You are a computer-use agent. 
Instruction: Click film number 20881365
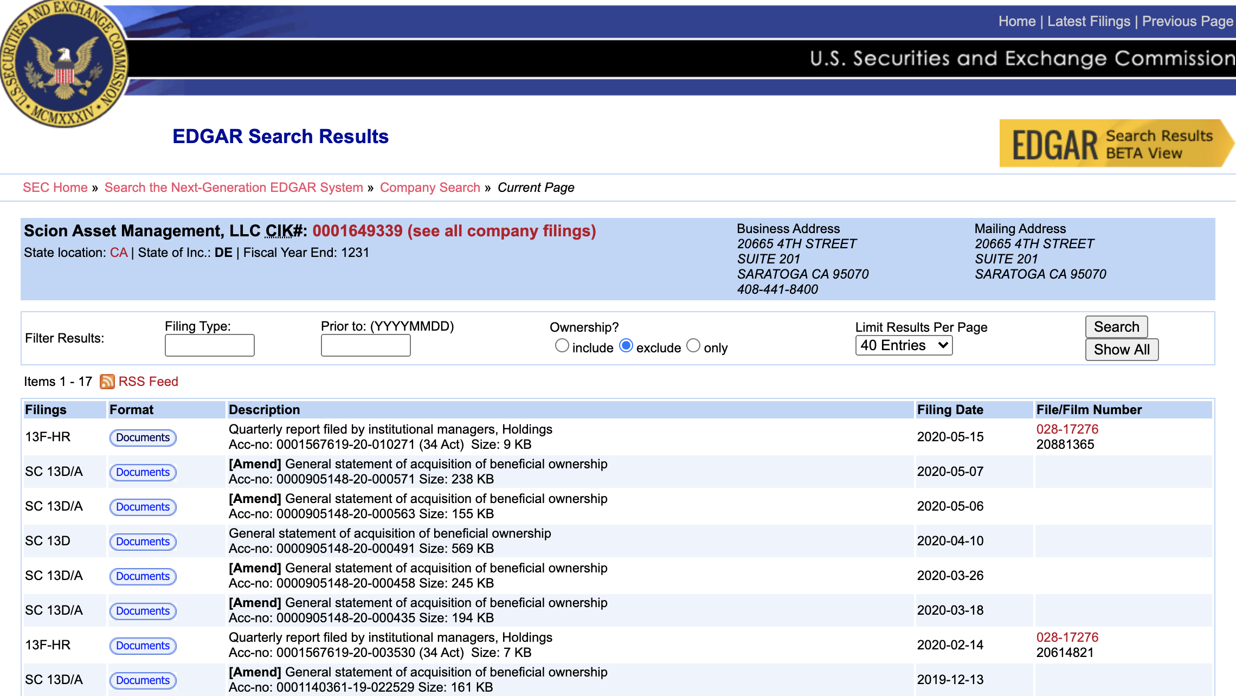1065,444
